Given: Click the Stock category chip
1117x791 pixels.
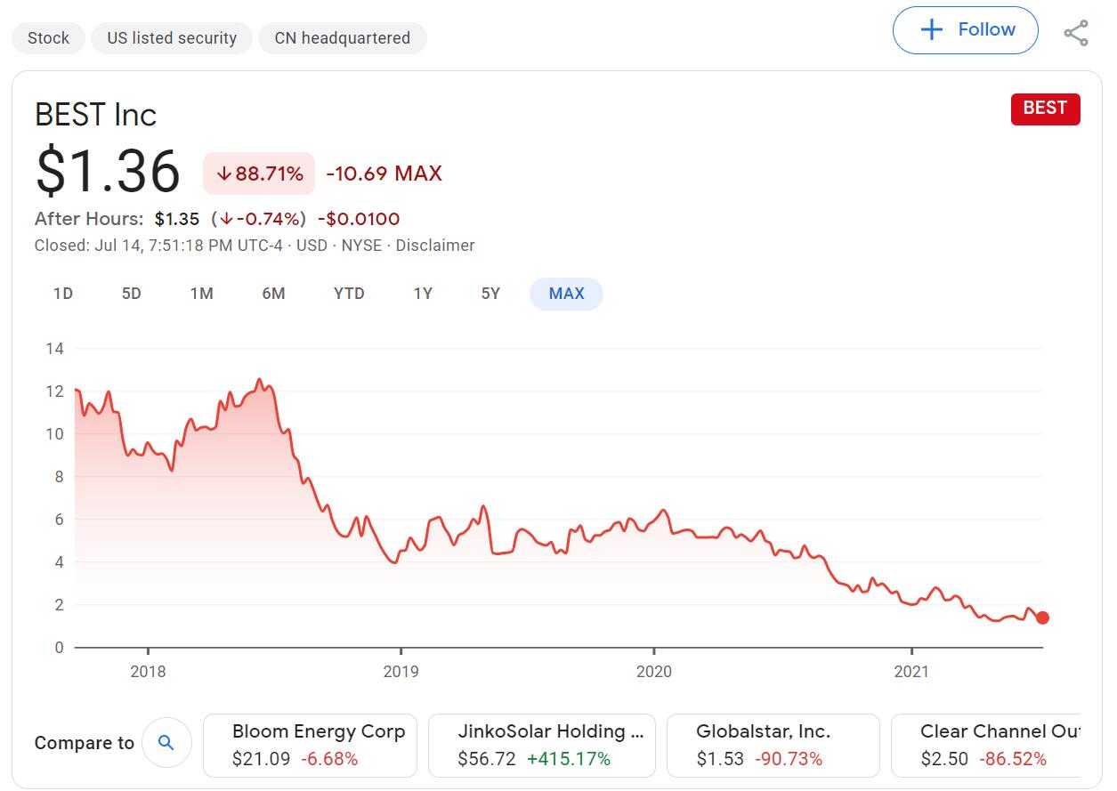Looking at the screenshot, I should point(48,38).
